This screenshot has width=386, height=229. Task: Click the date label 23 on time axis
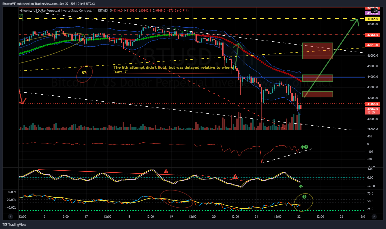[341, 217]
